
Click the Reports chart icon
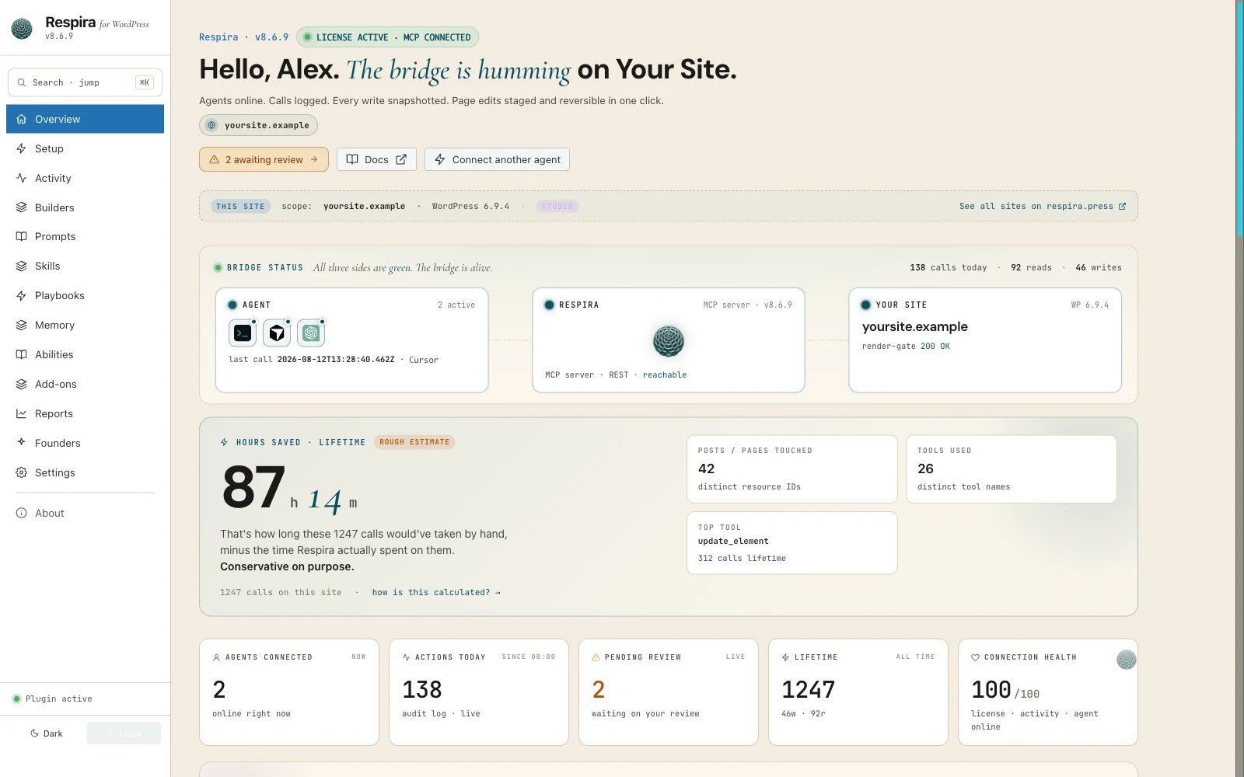tap(22, 413)
